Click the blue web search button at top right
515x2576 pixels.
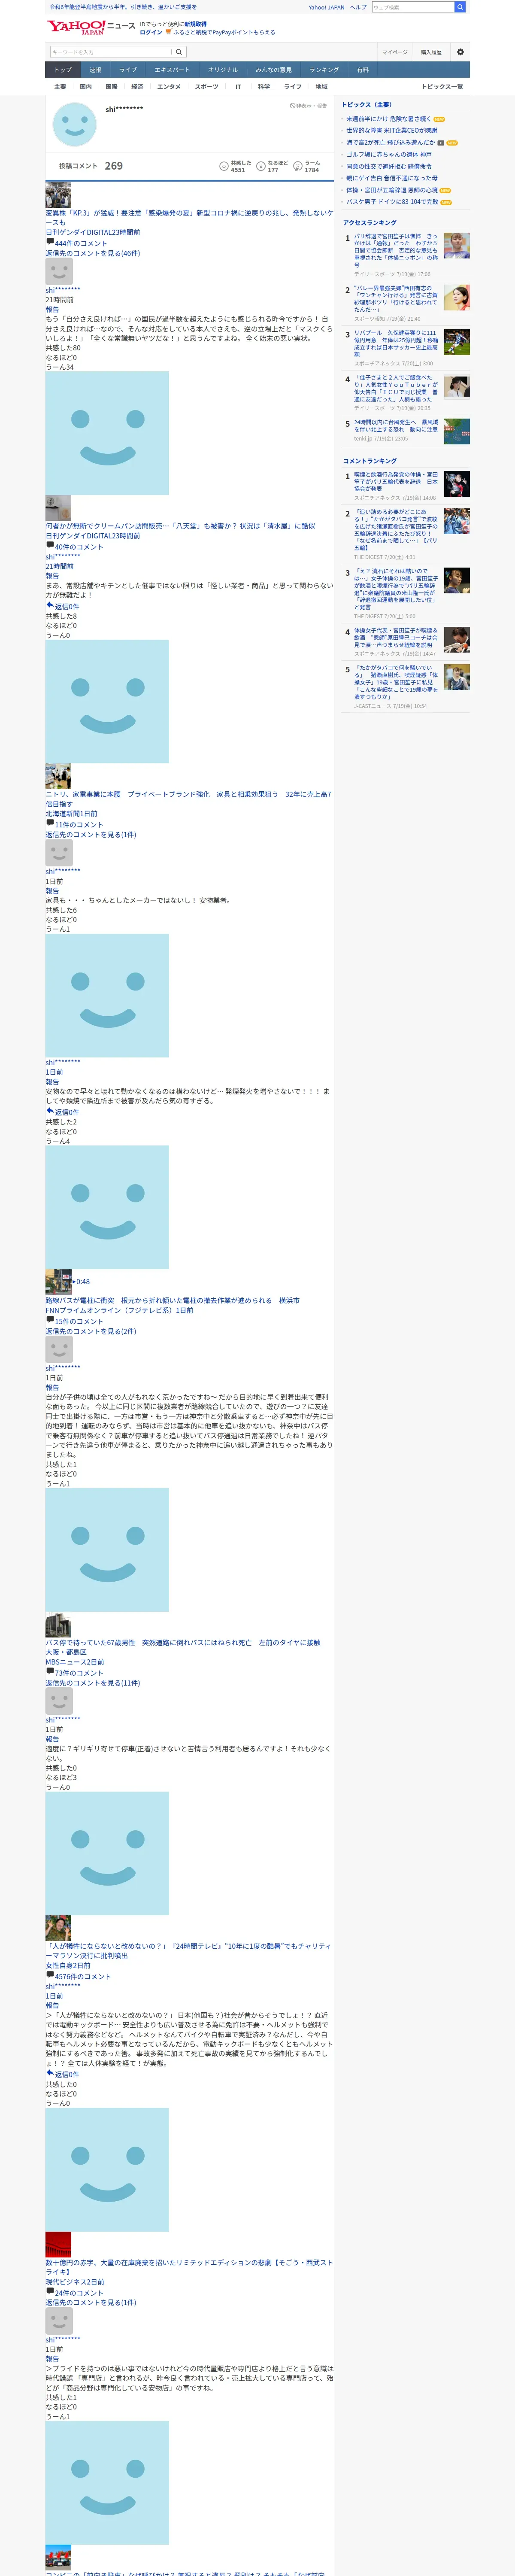(460, 7)
